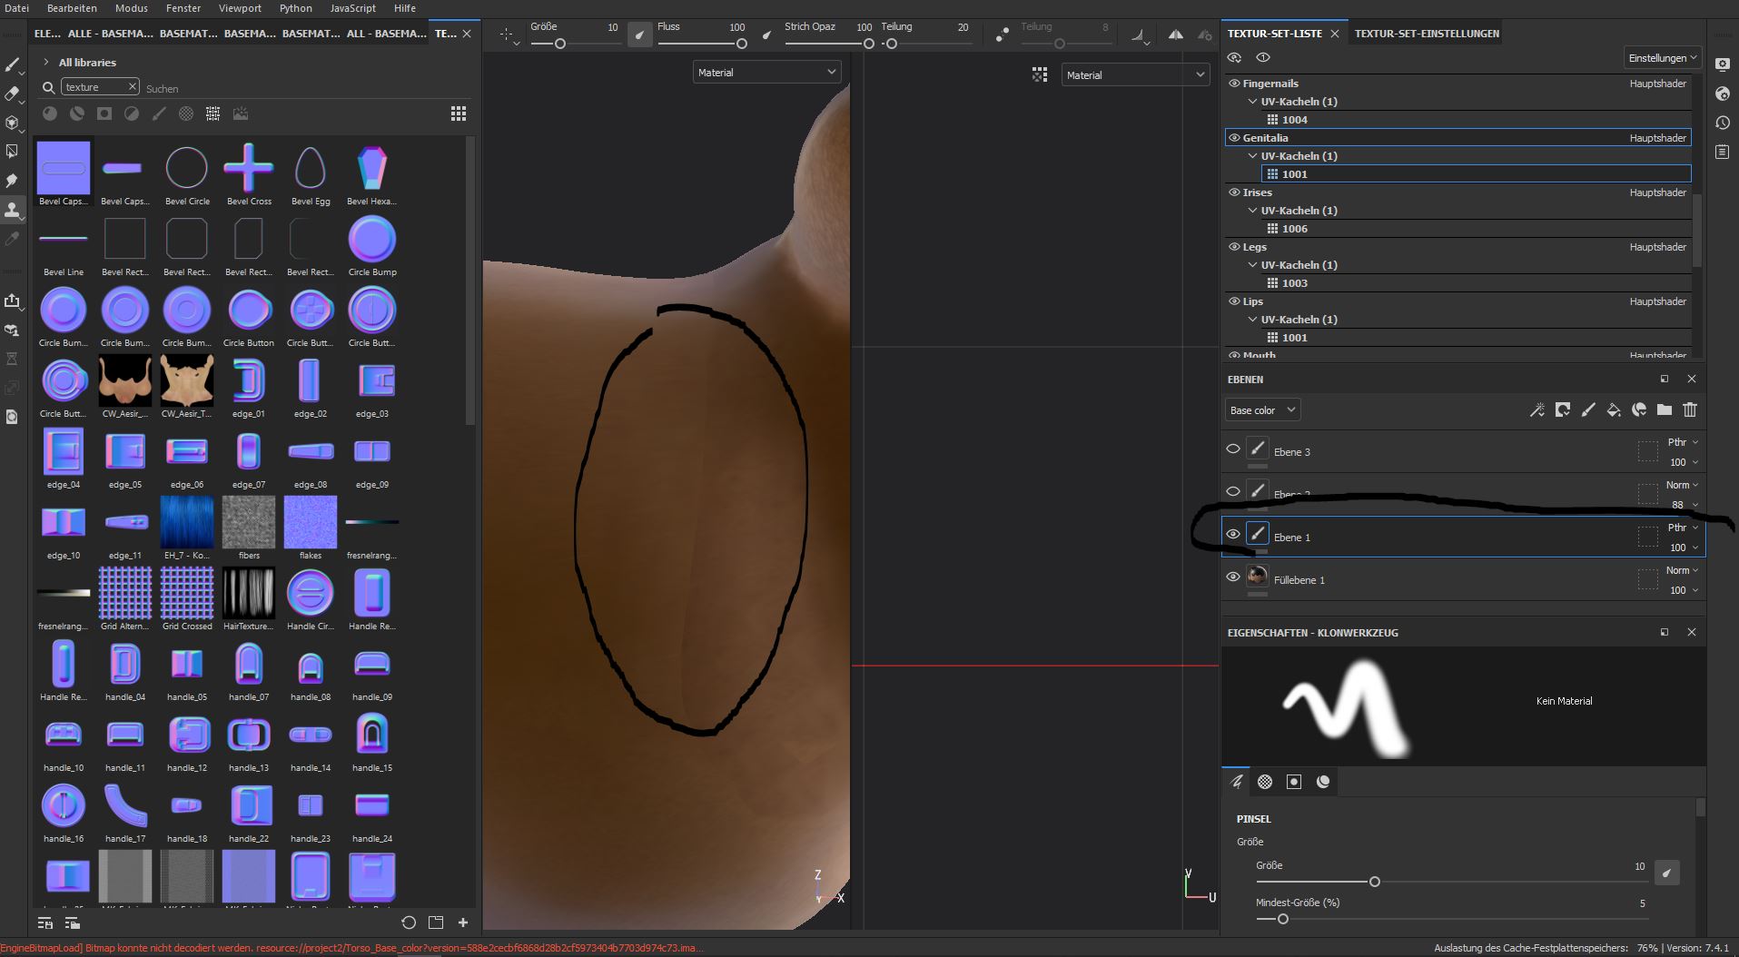Create a new layer folder
This screenshot has width=1739, height=957.
(1665, 410)
